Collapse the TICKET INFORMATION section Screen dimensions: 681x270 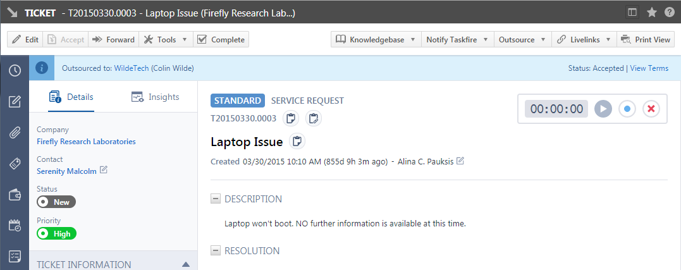click(185, 264)
